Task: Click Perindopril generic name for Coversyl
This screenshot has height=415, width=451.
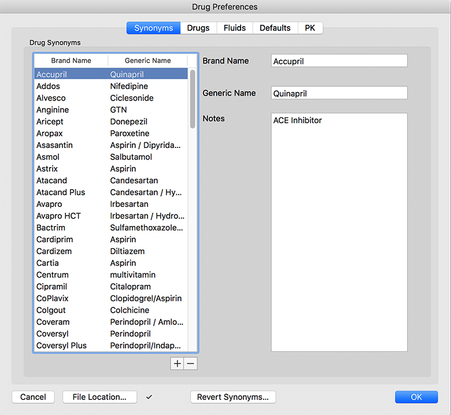Action: click(x=130, y=334)
